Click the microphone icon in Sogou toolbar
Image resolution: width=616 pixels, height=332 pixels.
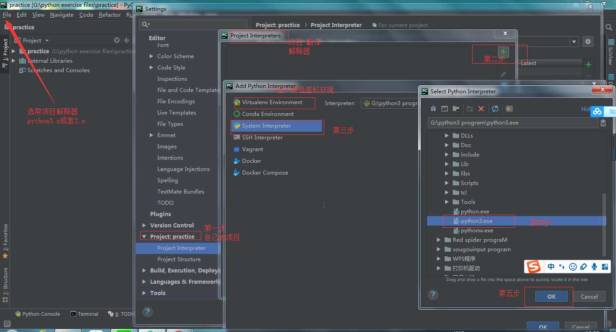coord(594,267)
